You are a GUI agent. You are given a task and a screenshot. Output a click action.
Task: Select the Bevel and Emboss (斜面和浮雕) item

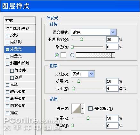pos(20,63)
